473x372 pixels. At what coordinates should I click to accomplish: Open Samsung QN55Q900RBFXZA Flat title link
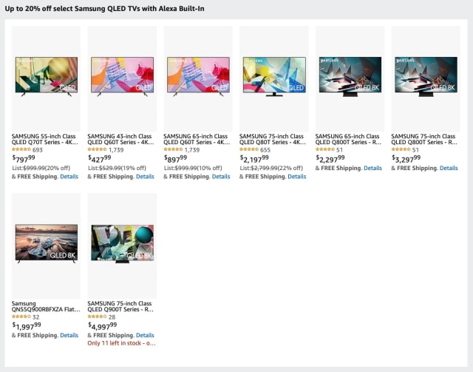(x=46, y=306)
